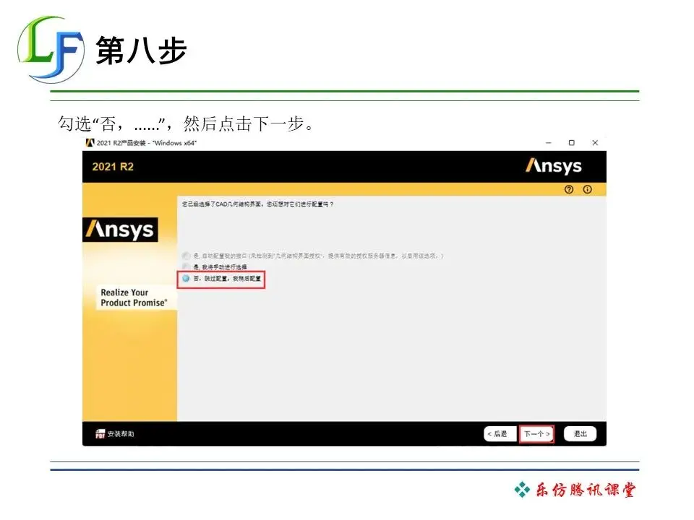Minimize the Ansys installer window
Viewport: 694px width, 520px height.
(549, 143)
